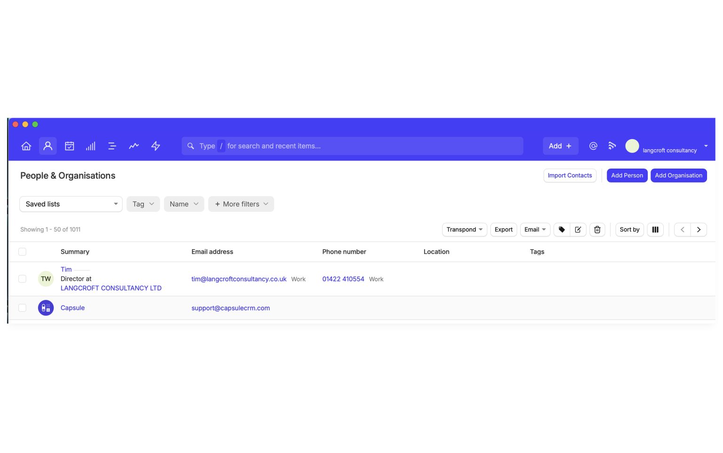Click the tag icon to tag contacts
Image resolution: width=723 pixels, height=453 pixels.
[561, 229]
